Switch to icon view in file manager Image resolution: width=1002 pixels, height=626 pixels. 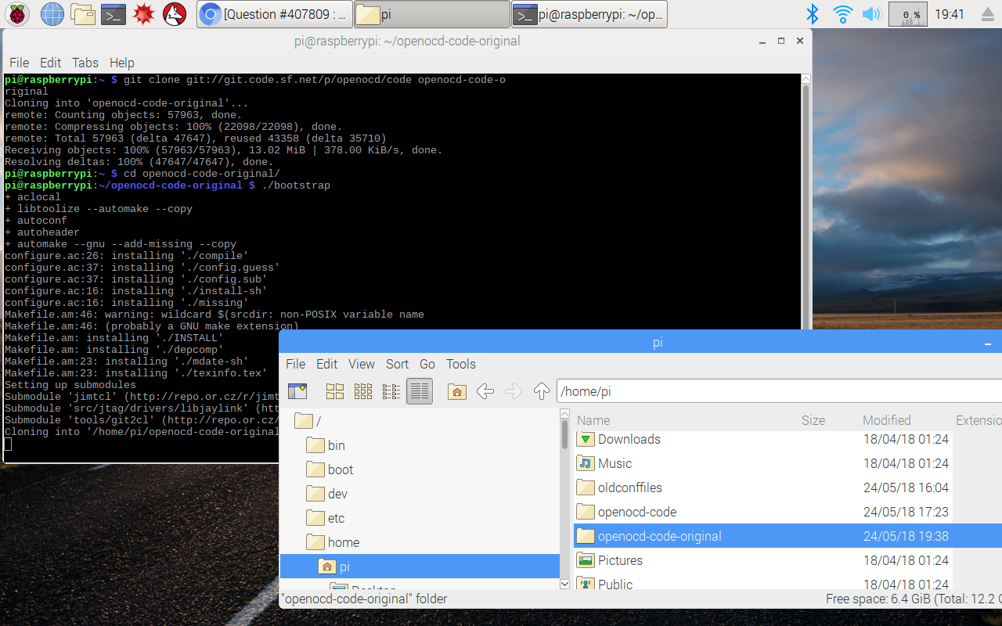(x=335, y=391)
